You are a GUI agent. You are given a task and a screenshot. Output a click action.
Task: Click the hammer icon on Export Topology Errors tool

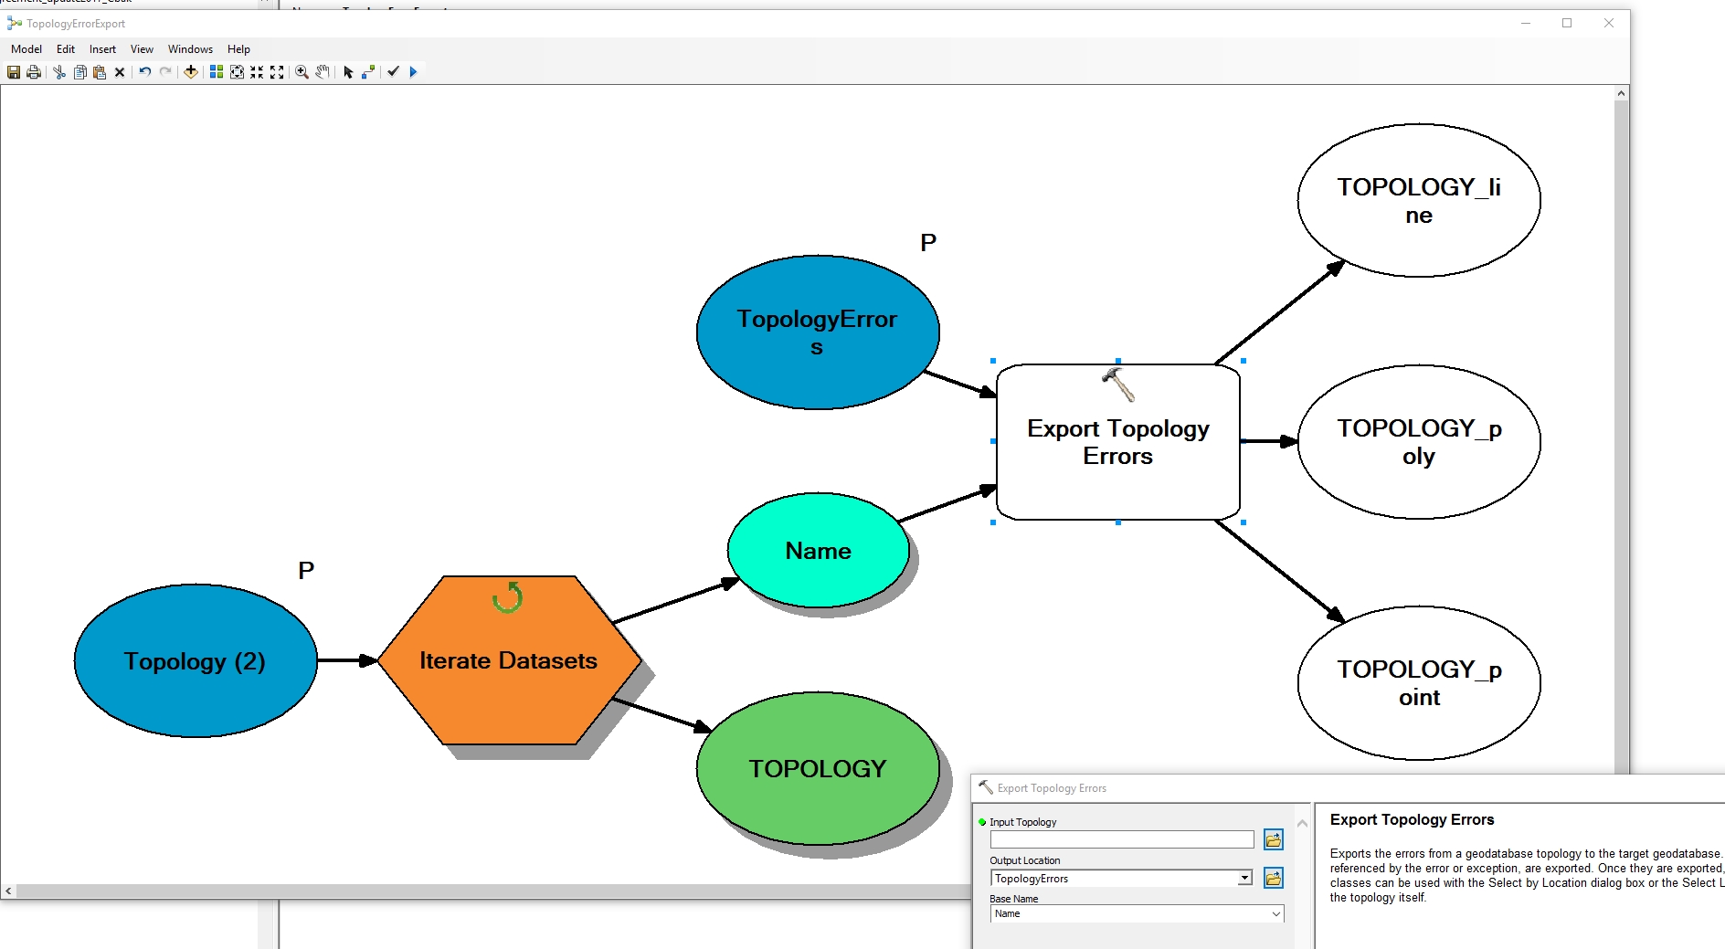click(x=1118, y=385)
